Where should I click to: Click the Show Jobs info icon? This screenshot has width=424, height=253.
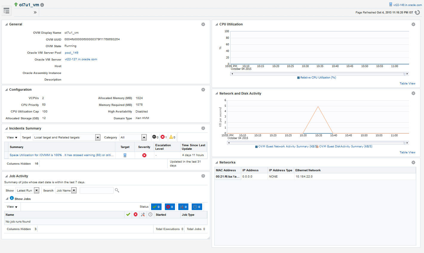tap(12, 198)
